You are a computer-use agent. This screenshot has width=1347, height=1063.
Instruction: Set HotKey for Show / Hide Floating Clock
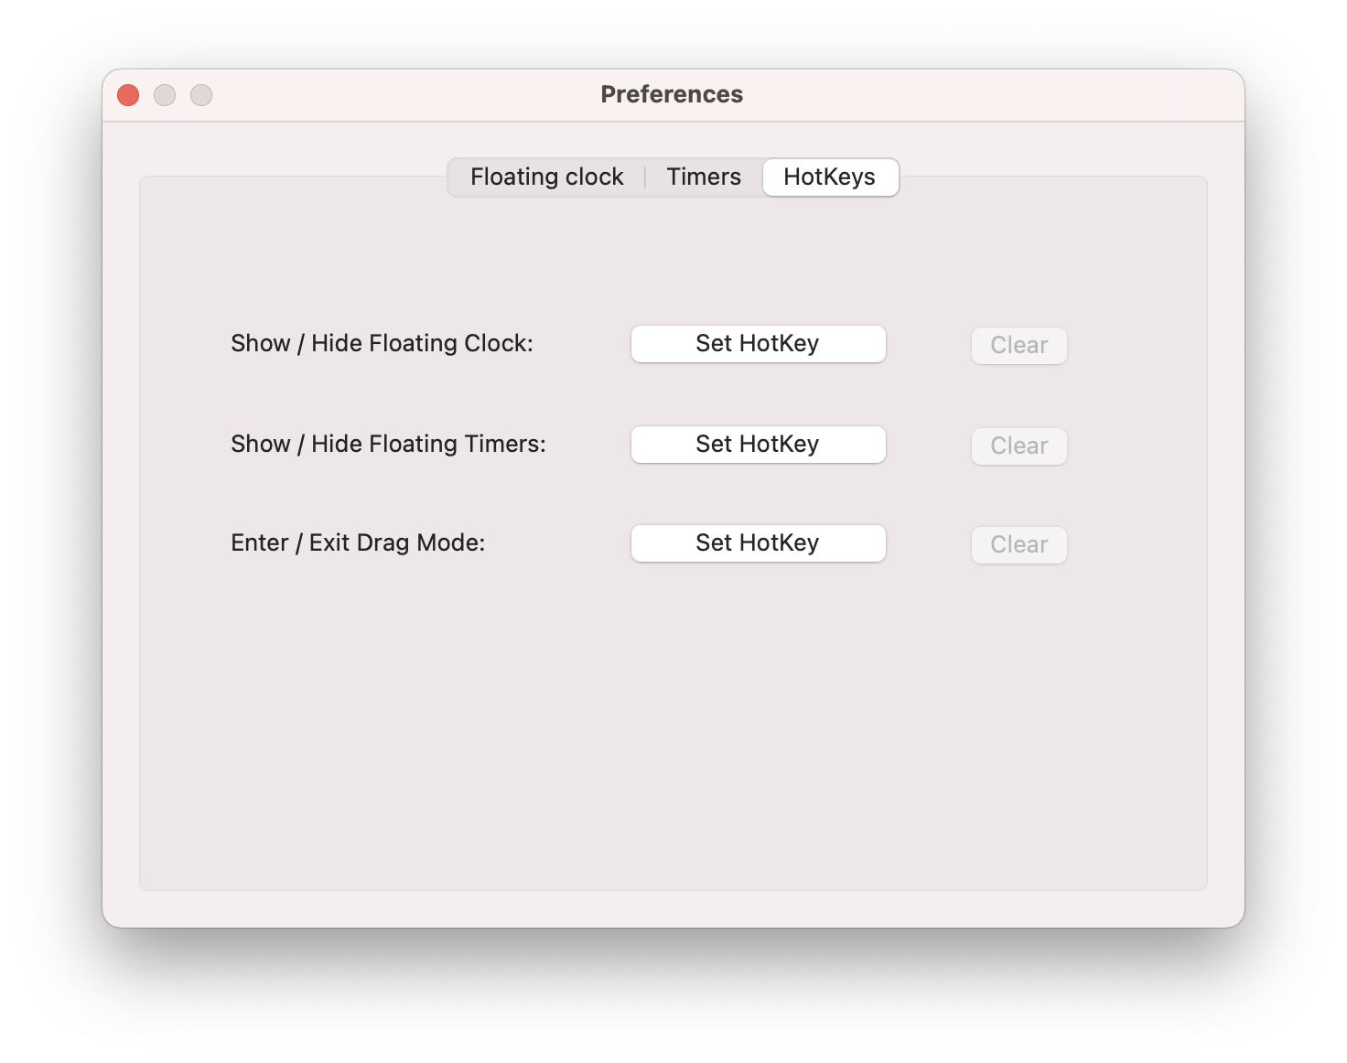pyautogui.click(x=758, y=344)
